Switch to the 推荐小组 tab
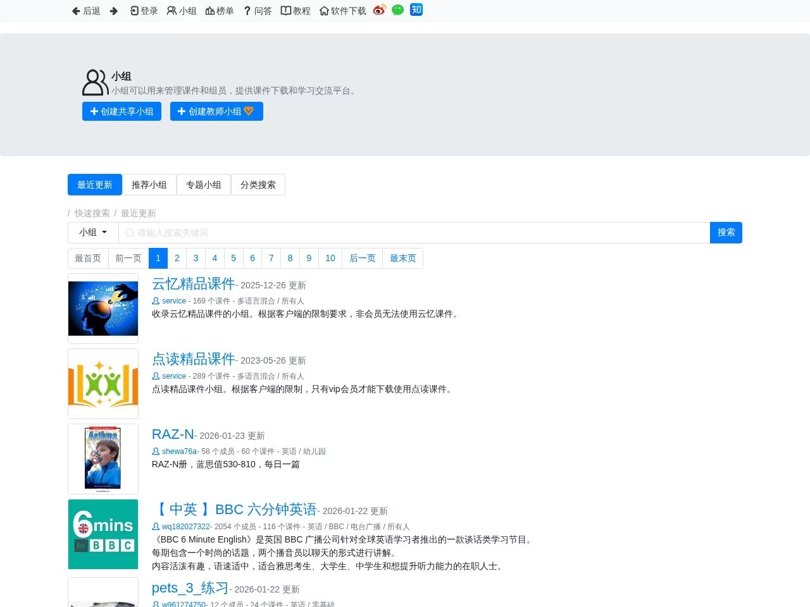 pos(149,185)
